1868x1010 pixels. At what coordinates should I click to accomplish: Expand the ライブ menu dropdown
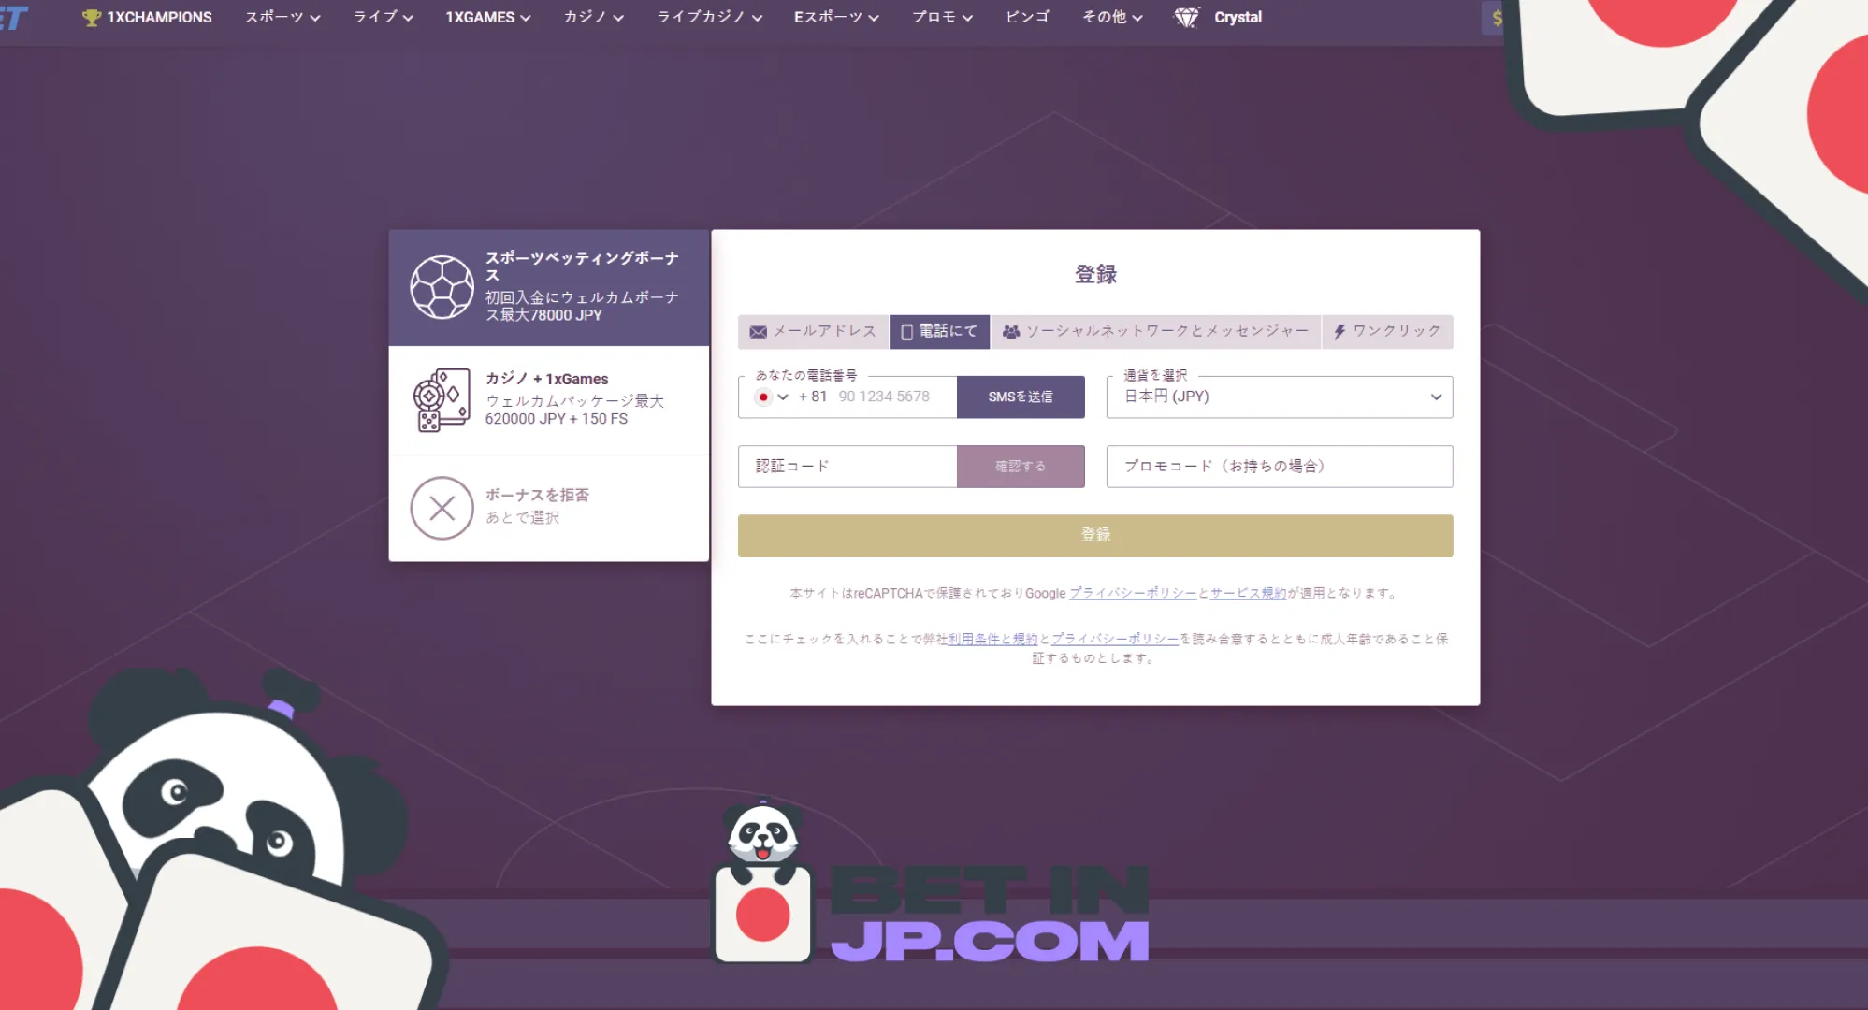(384, 18)
